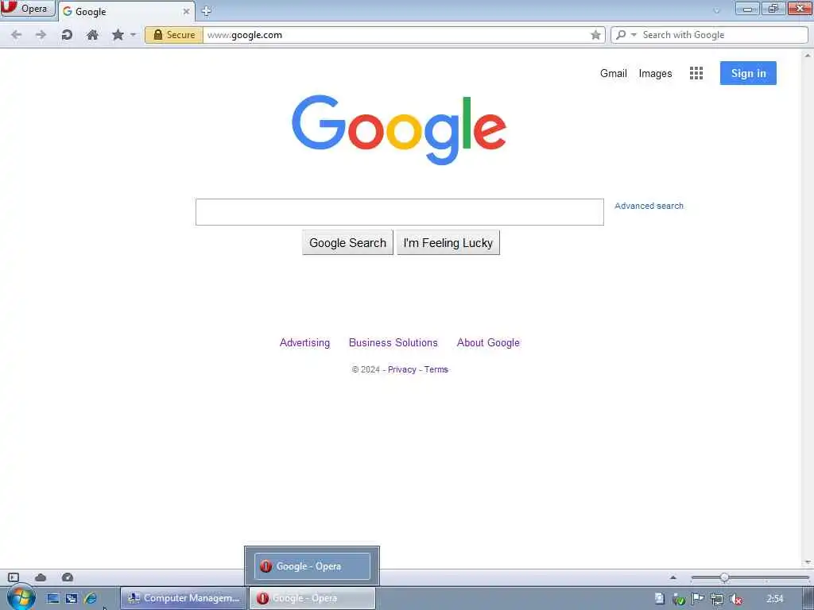Click the page scrollbar down arrow

808,562
